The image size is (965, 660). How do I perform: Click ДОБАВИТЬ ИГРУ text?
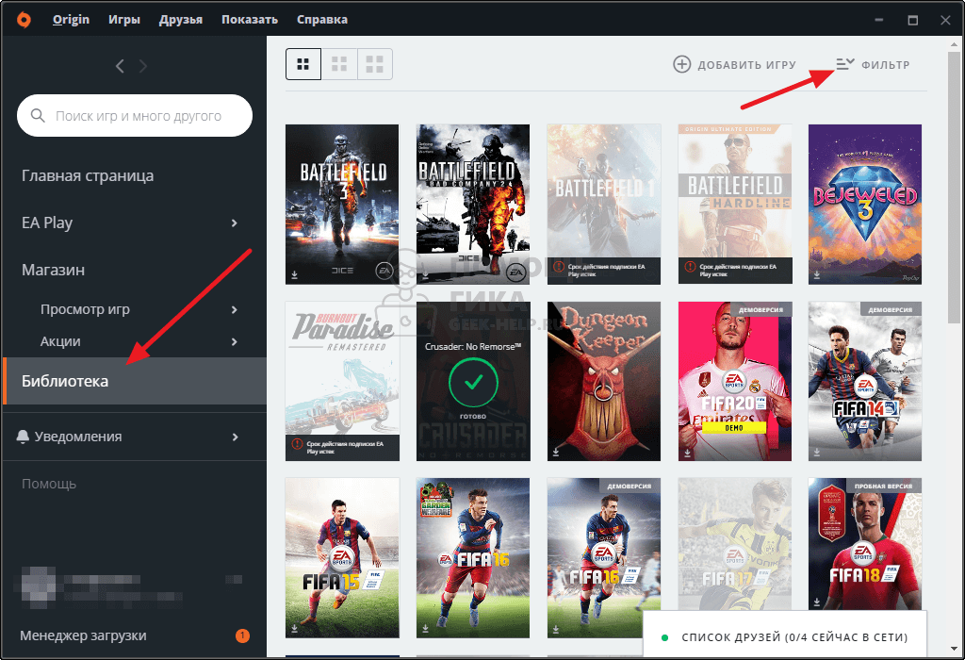[746, 65]
